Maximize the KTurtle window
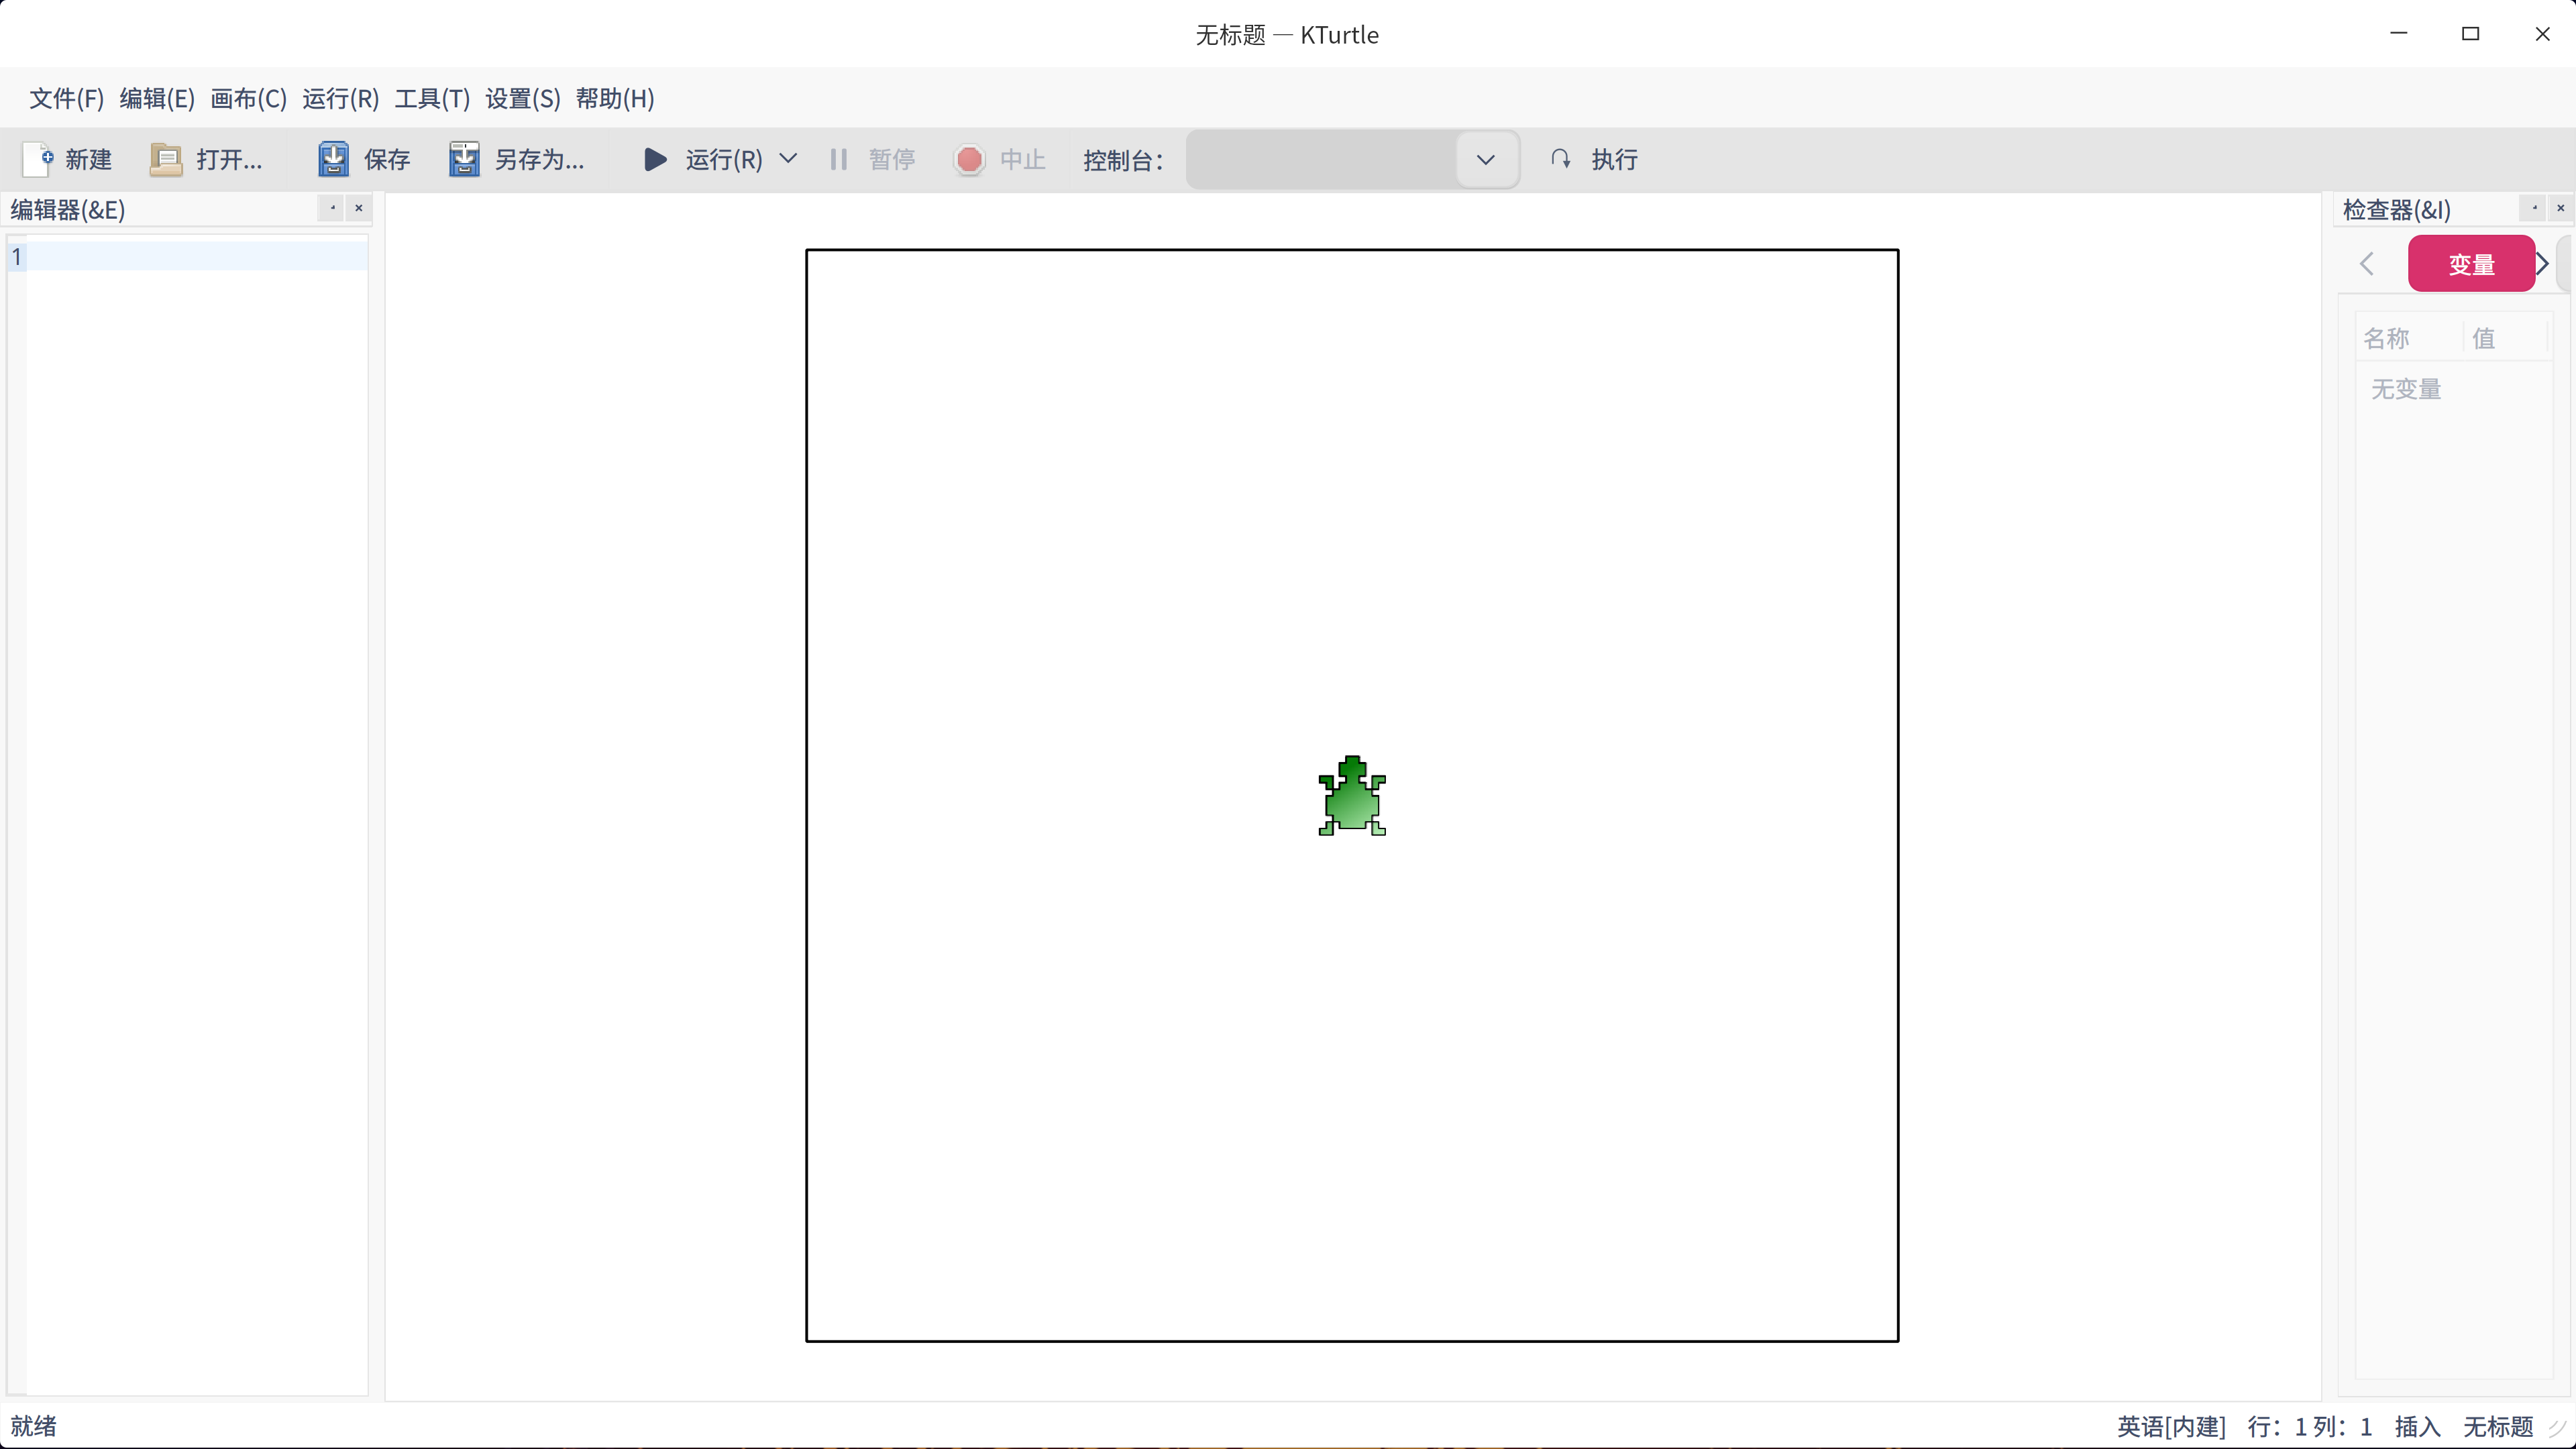Screen dimensions: 2576x1449 pyautogui.click(x=2470, y=33)
